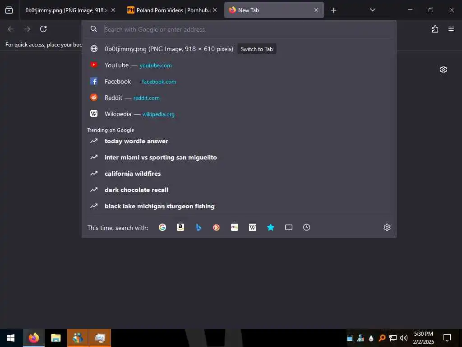Click the Firefox taskbar icon

(x=33, y=338)
